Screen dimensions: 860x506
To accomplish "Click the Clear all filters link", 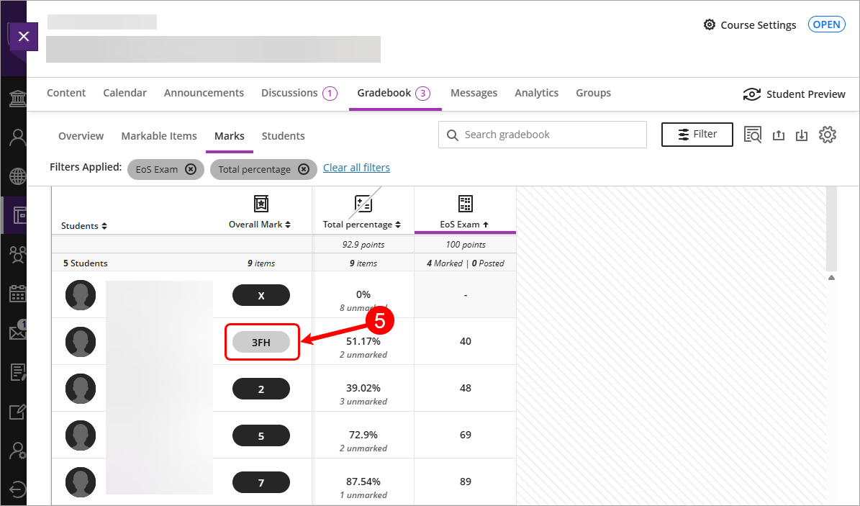I will click(356, 168).
